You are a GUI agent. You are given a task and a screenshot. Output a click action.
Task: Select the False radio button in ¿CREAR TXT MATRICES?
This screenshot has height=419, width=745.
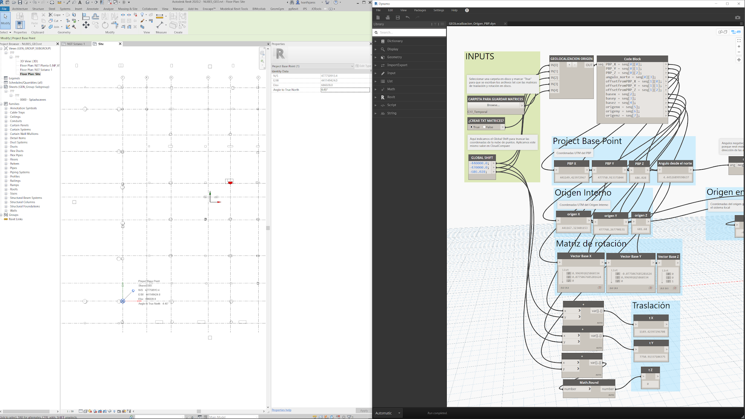pos(484,127)
